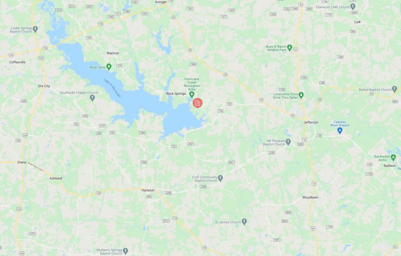Select the Cedar Springs Baptist Church pin
This screenshot has height=256, width=401.
(35, 29)
